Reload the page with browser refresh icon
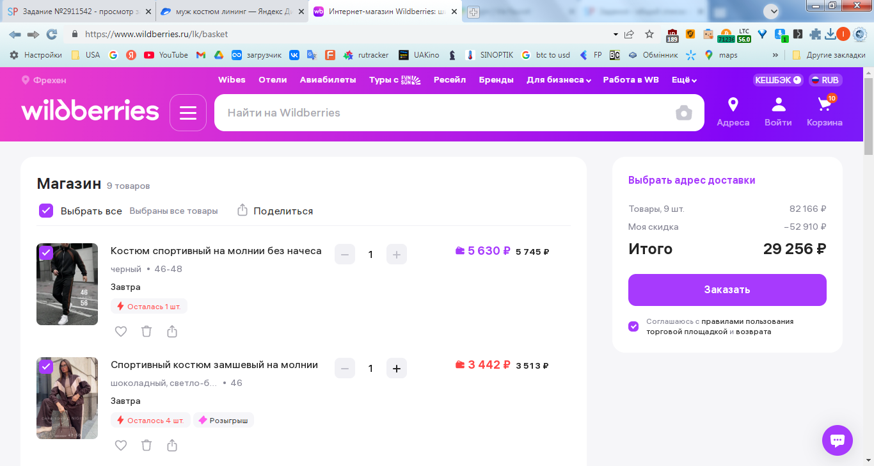This screenshot has height=466, width=874. [x=52, y=34]
